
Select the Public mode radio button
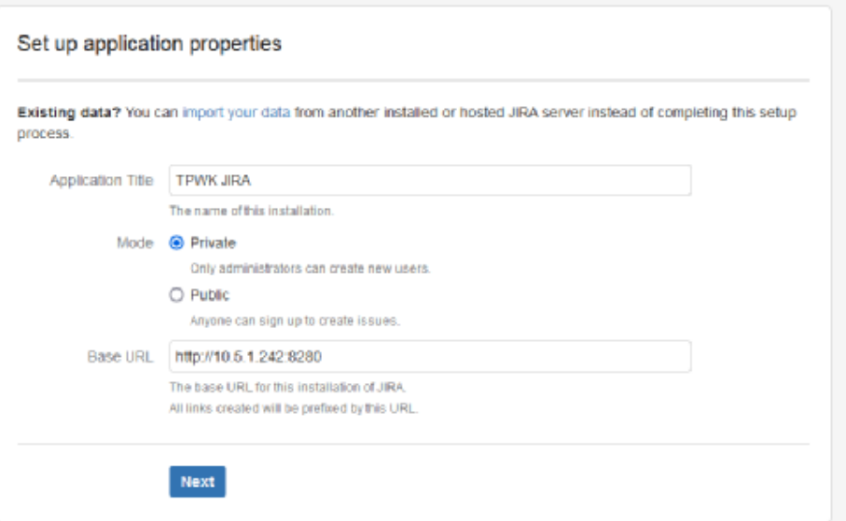(x=175, y=295)
